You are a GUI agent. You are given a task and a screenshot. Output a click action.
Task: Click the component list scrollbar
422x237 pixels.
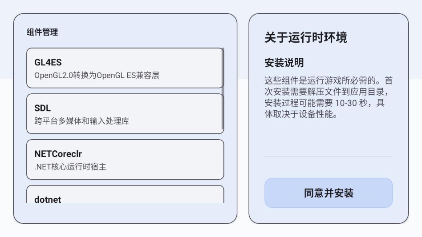(x=223, y=89)
